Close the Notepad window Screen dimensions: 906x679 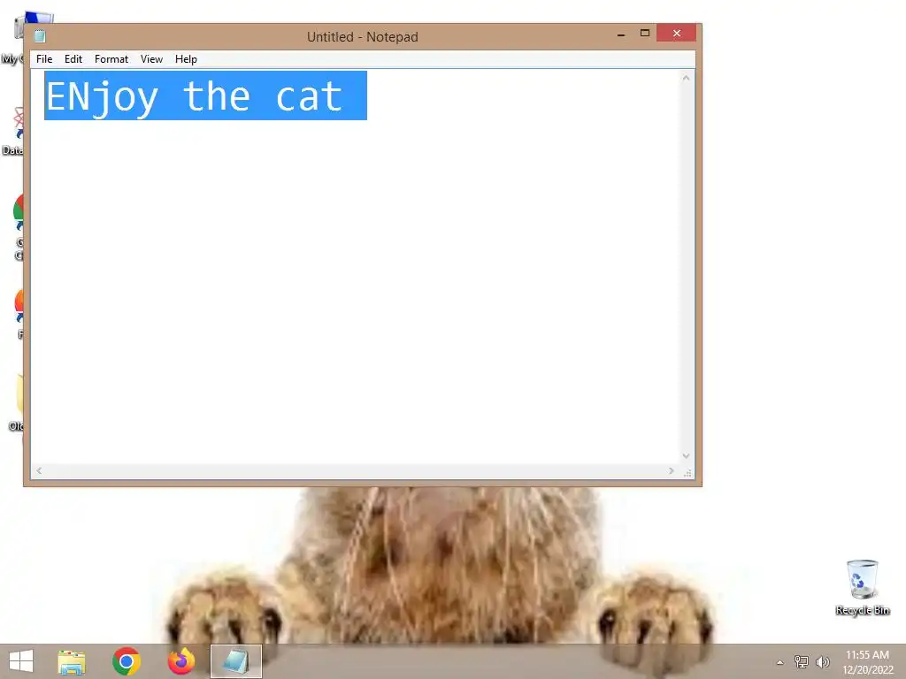coord(676,33)
